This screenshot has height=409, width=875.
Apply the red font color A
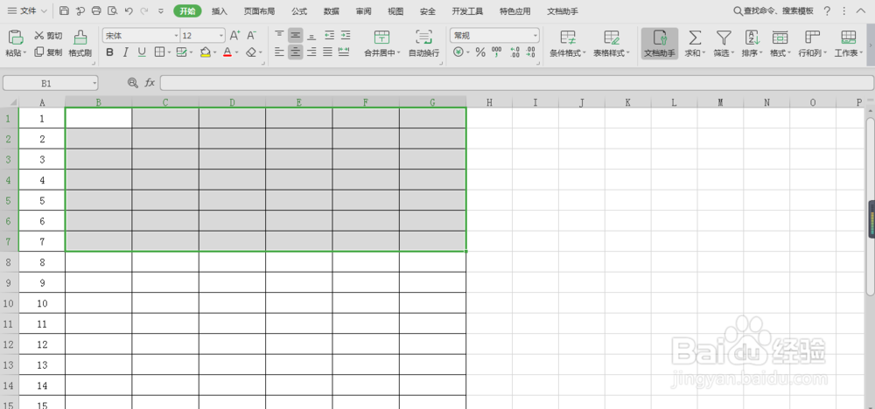[227, 52]
